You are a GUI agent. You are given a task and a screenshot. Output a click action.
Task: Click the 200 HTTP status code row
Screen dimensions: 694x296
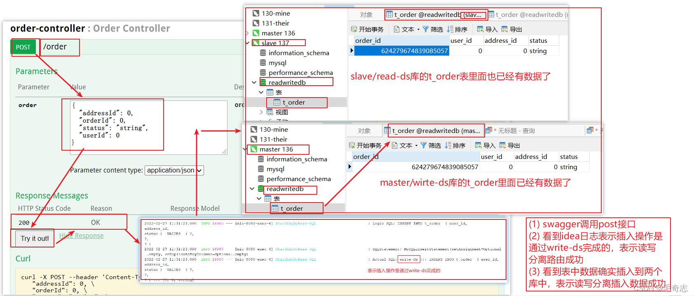tap(70, 222)
